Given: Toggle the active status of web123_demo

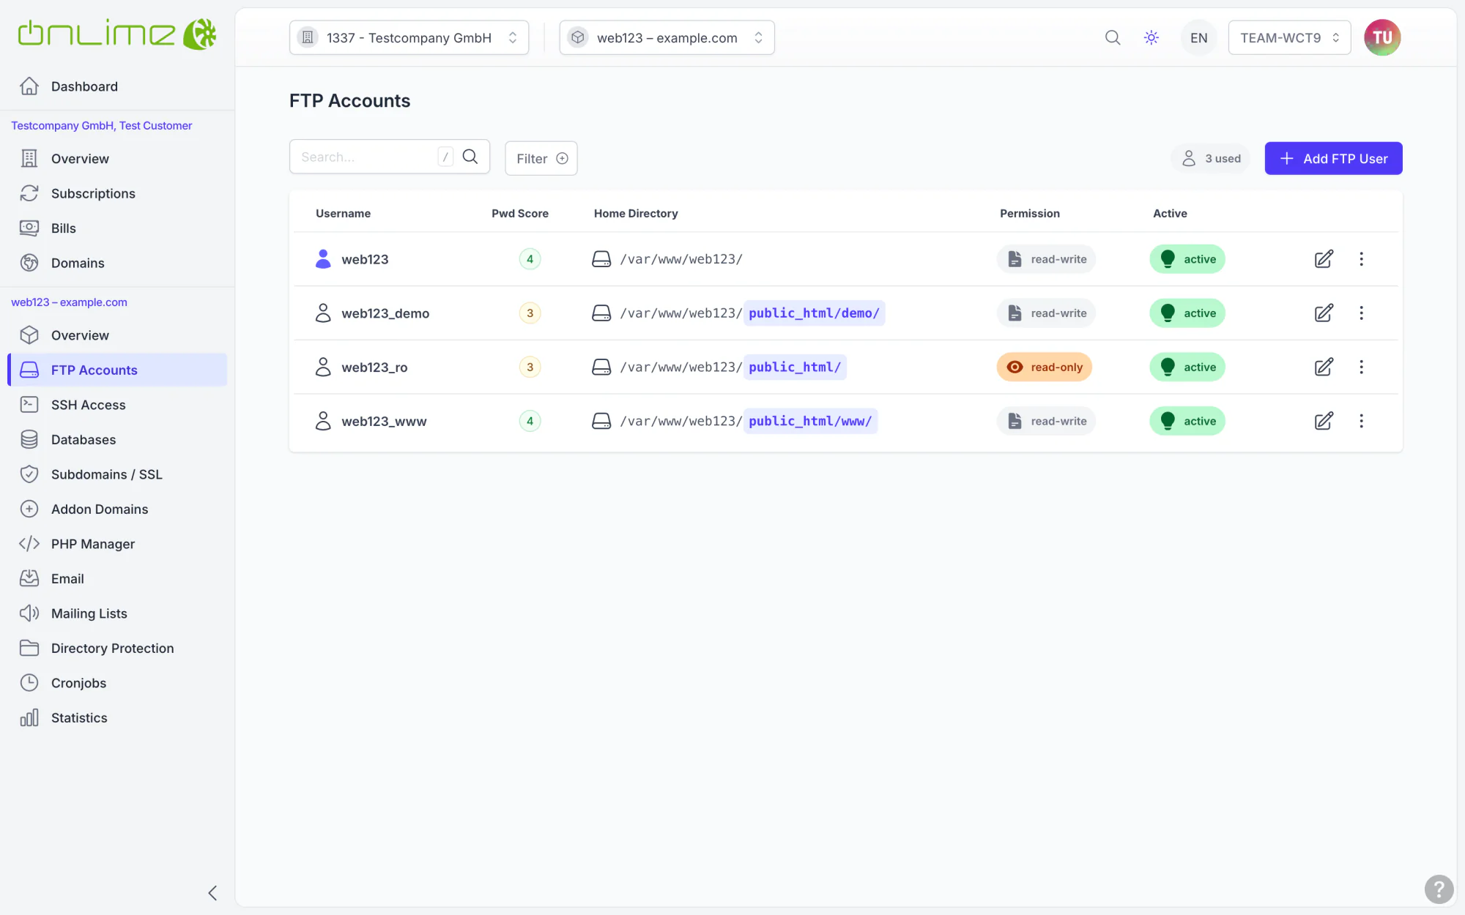Looking at the screenshot, I should 1187,313.
